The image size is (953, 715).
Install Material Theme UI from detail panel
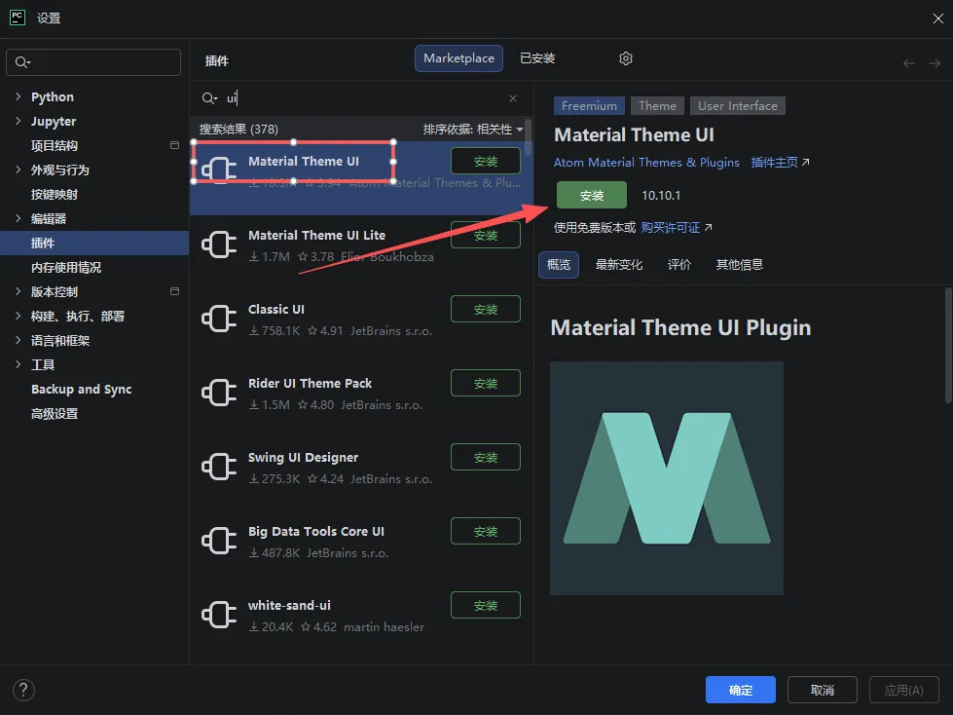click(592, 195)
